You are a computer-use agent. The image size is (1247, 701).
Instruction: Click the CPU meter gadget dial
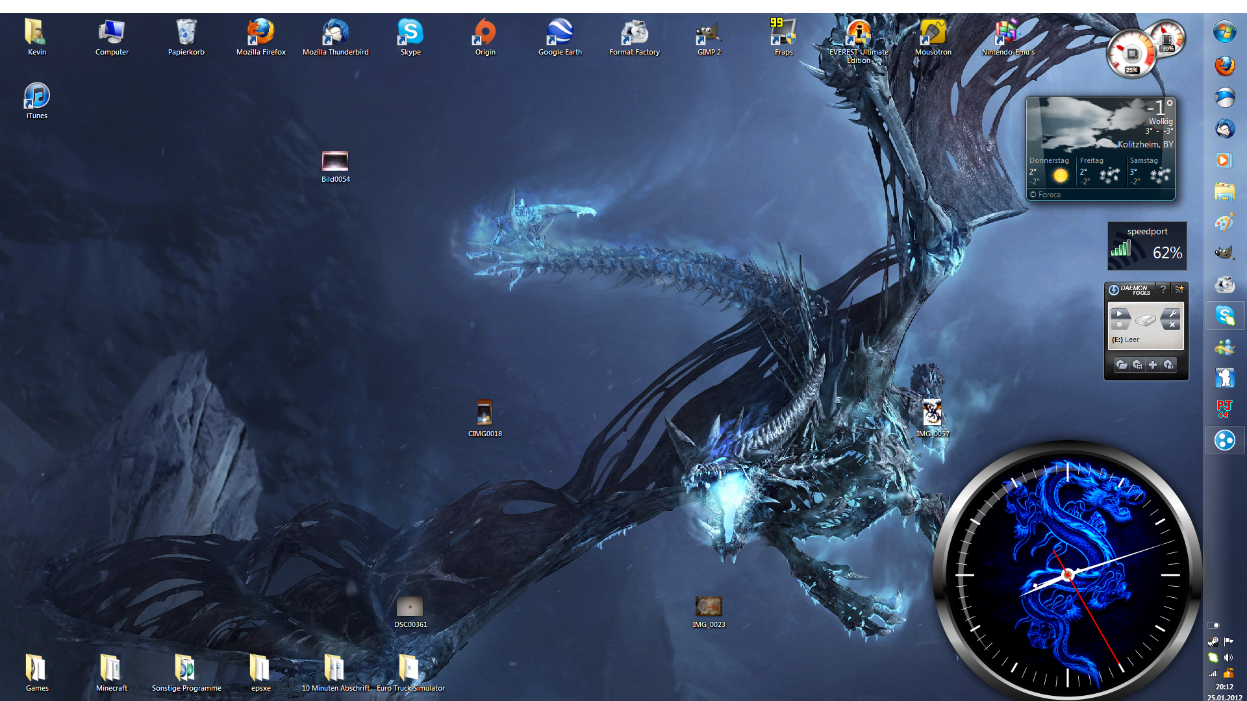[x=1131, y=53]
